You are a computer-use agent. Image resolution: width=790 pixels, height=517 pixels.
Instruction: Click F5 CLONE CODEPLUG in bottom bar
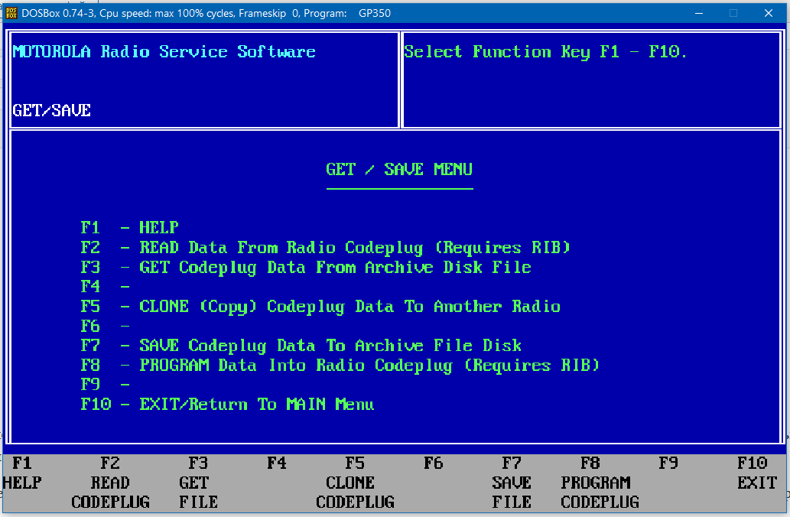coord(355,483)
